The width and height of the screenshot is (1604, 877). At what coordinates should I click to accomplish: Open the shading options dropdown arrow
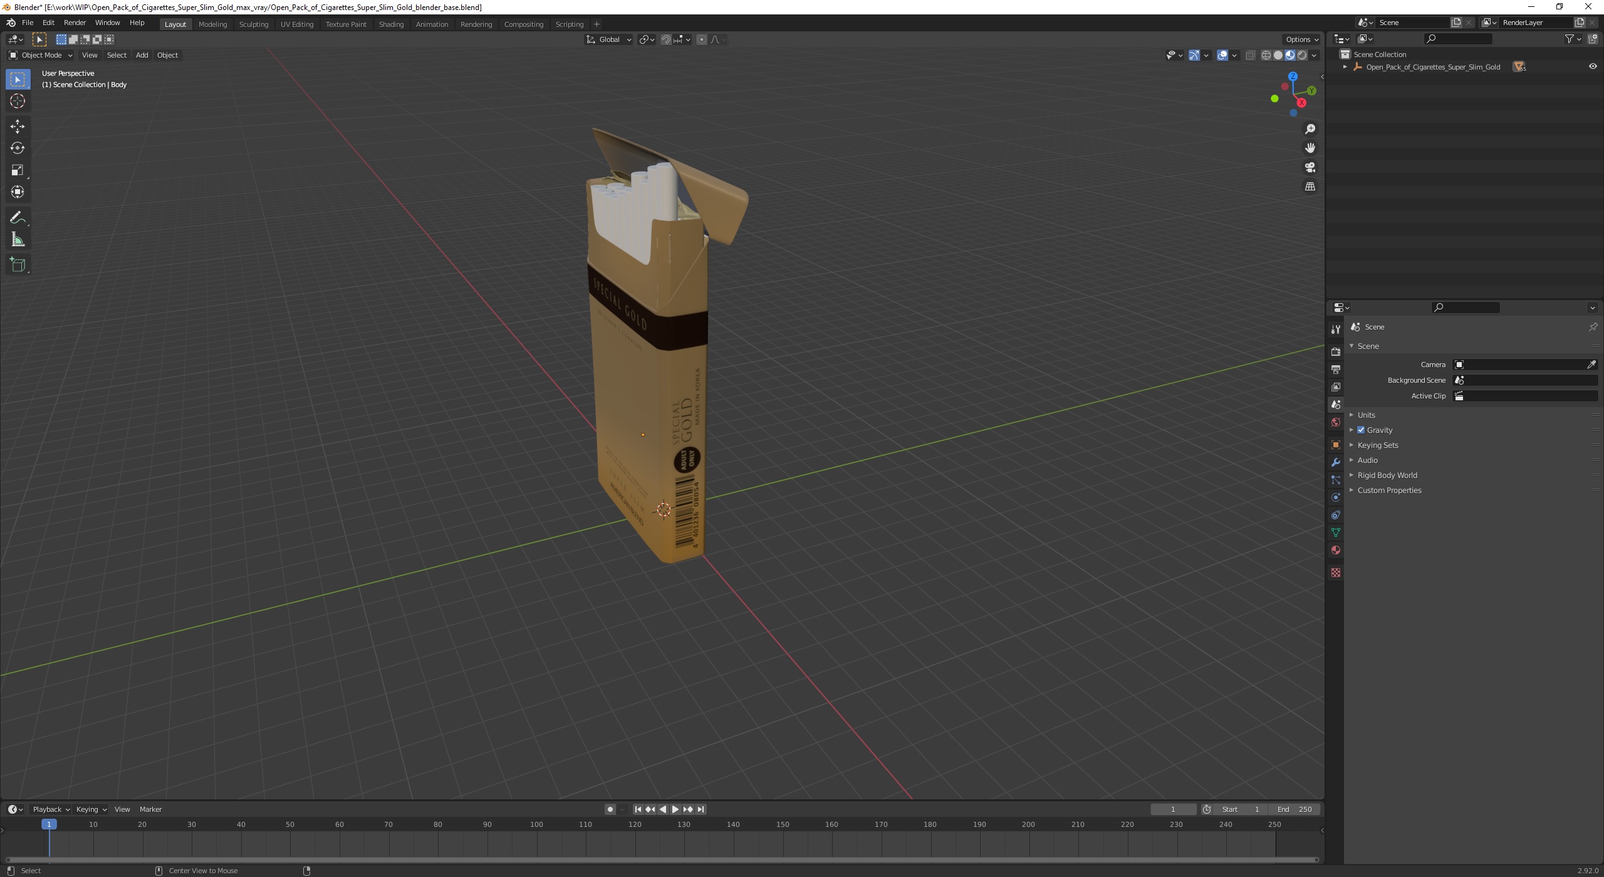pyautogui.click(x=1314, y=55)
